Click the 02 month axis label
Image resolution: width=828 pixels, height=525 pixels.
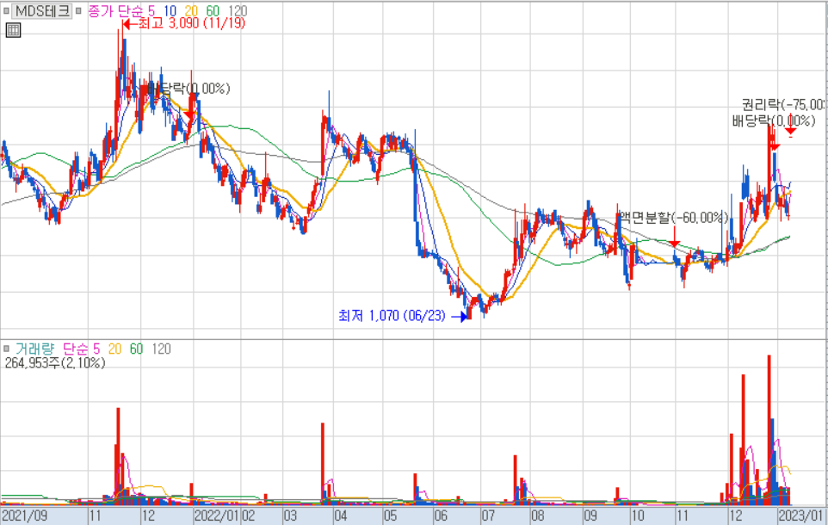point(248,516)
